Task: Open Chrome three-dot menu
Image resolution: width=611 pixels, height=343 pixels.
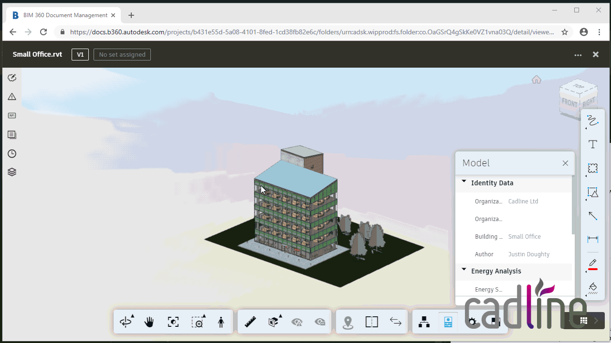Action: coord(600,32)
